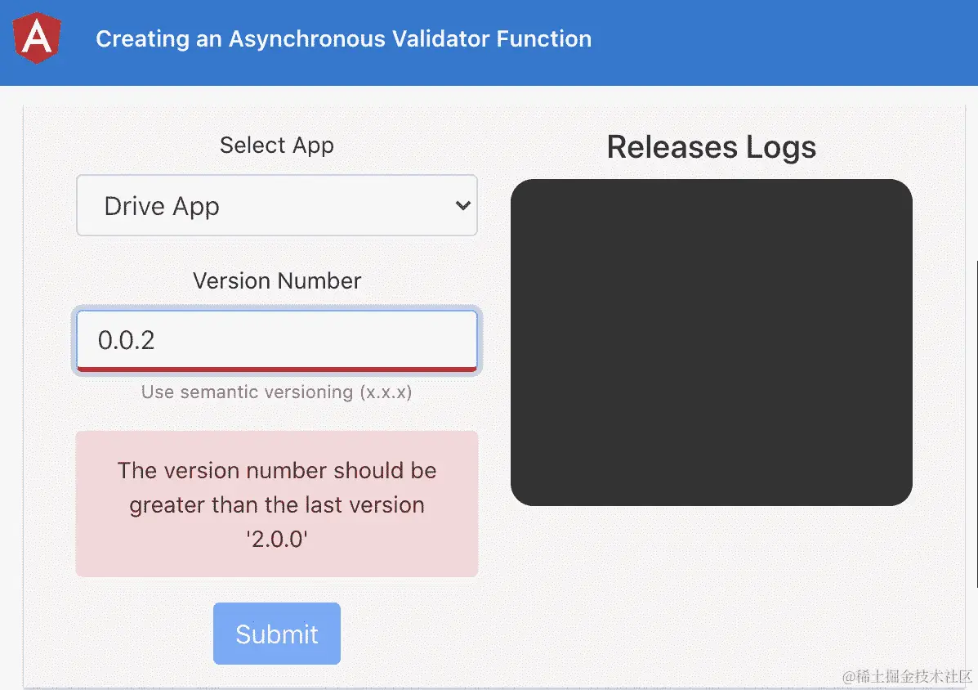Click the version error message box
The height and width of the screenshot is (690, 978).
coord(277,504)
